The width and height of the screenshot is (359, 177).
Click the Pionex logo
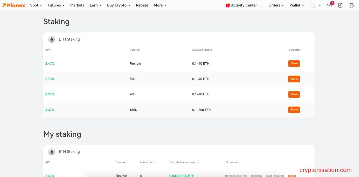click(x=14, y=5)
